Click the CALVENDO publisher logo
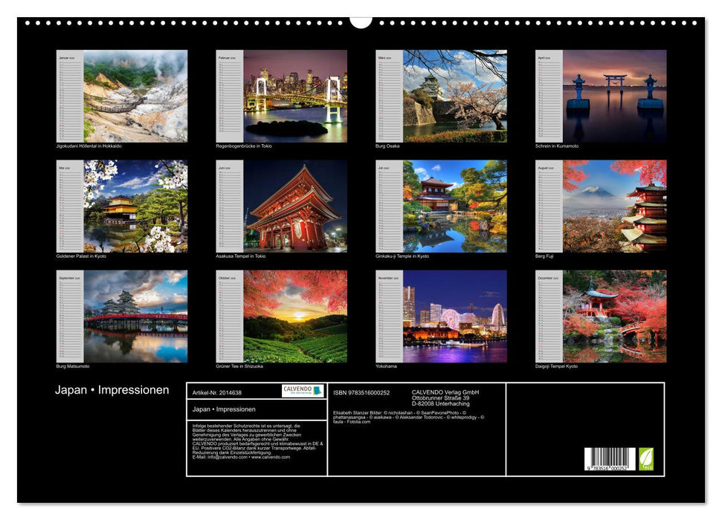 (x=304, y=389)
